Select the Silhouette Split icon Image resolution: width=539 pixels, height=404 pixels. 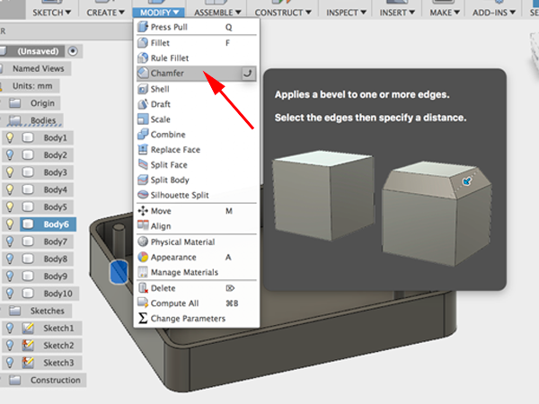pos(143,195)
